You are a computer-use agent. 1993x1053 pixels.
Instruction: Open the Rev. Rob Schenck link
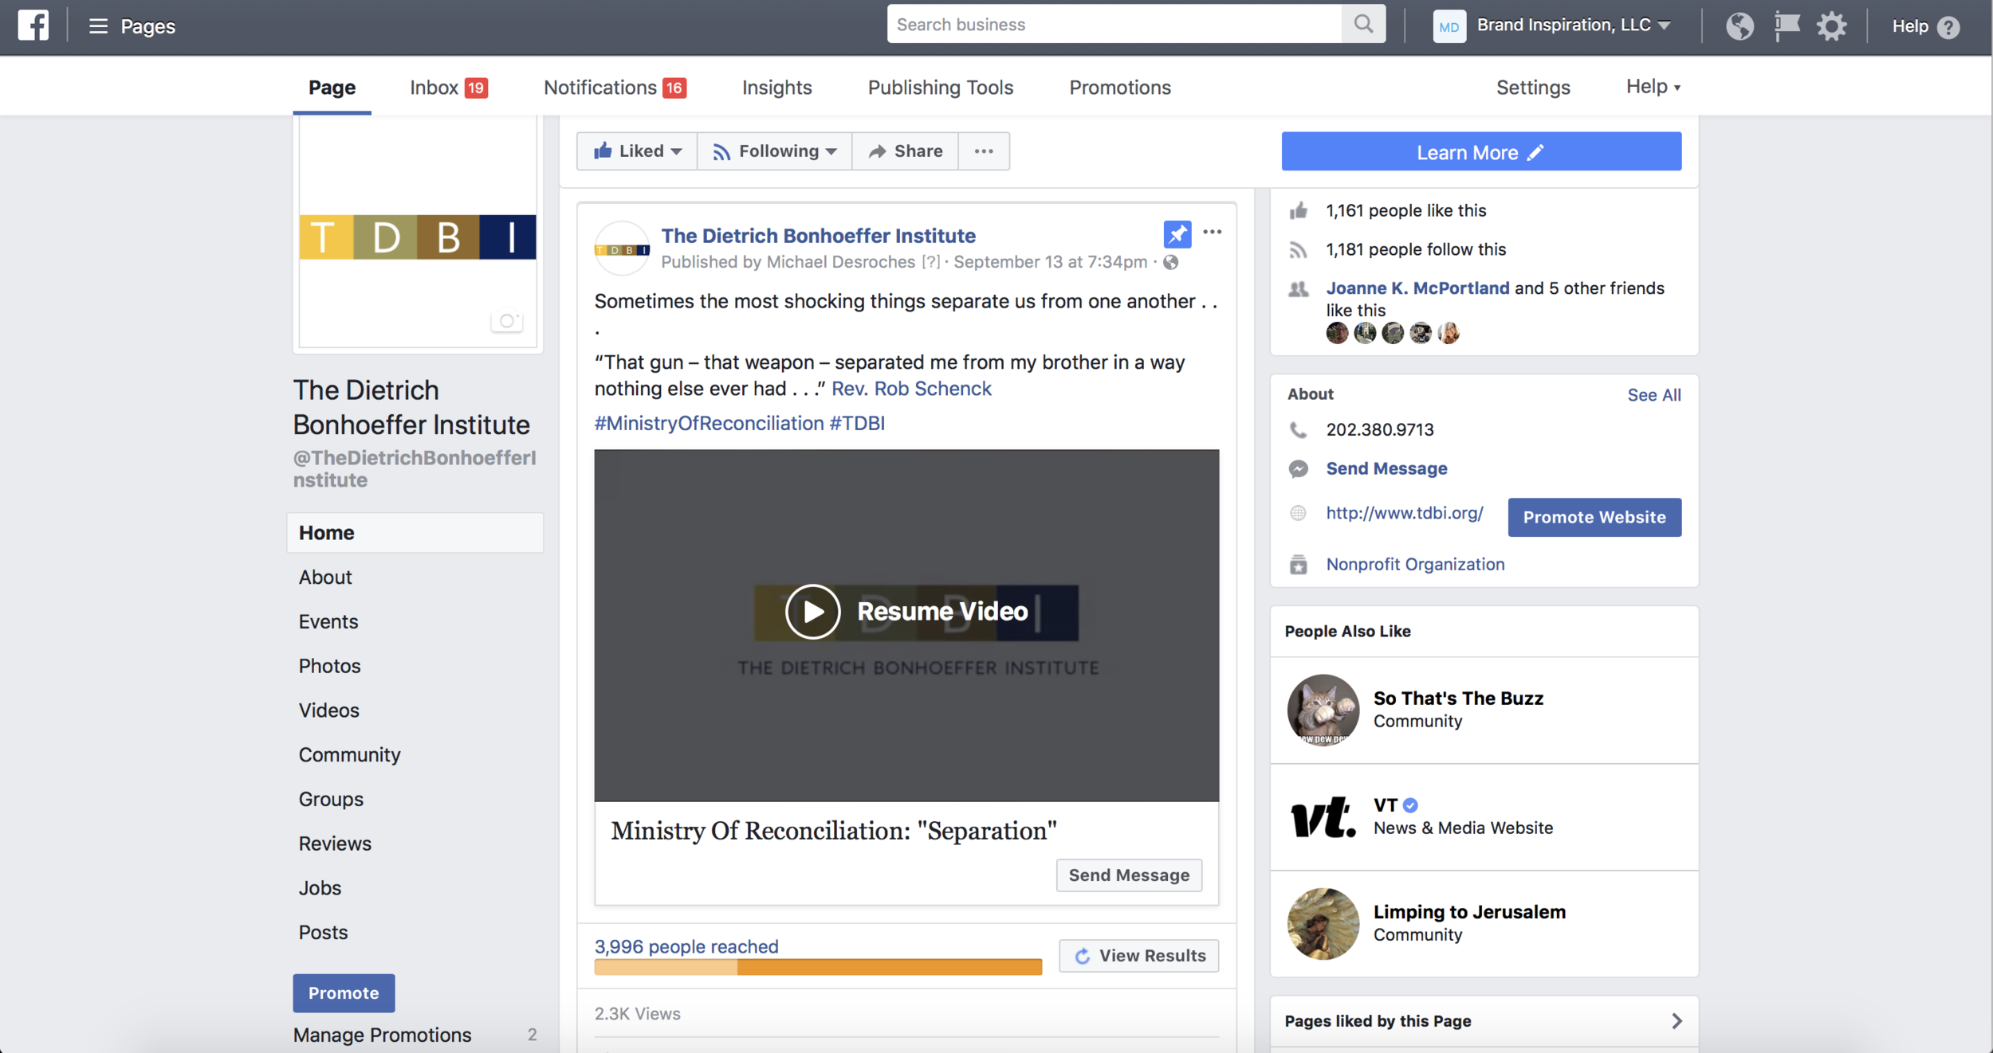pos(911,389)
